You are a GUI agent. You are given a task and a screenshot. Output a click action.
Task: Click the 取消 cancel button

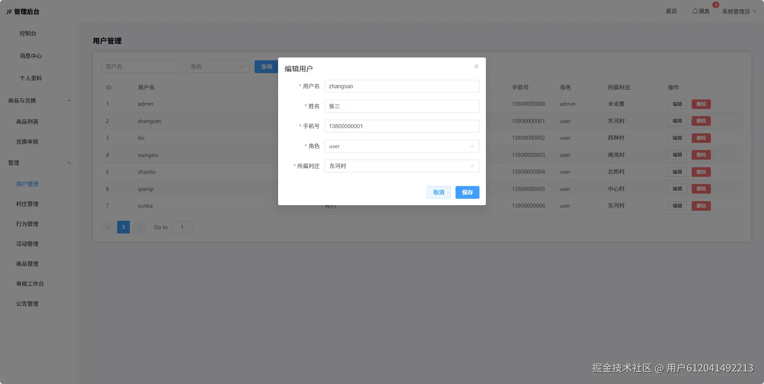coord(438,192)
